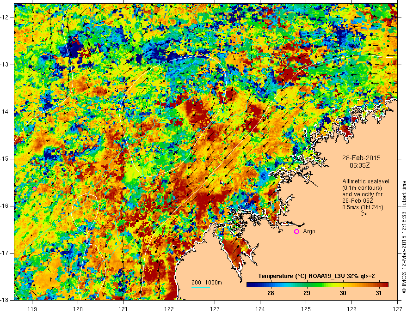The width and height of the screenshot is (407, 314).
Task: Click the color bar "29" degree label
Action: click(307, 293)
